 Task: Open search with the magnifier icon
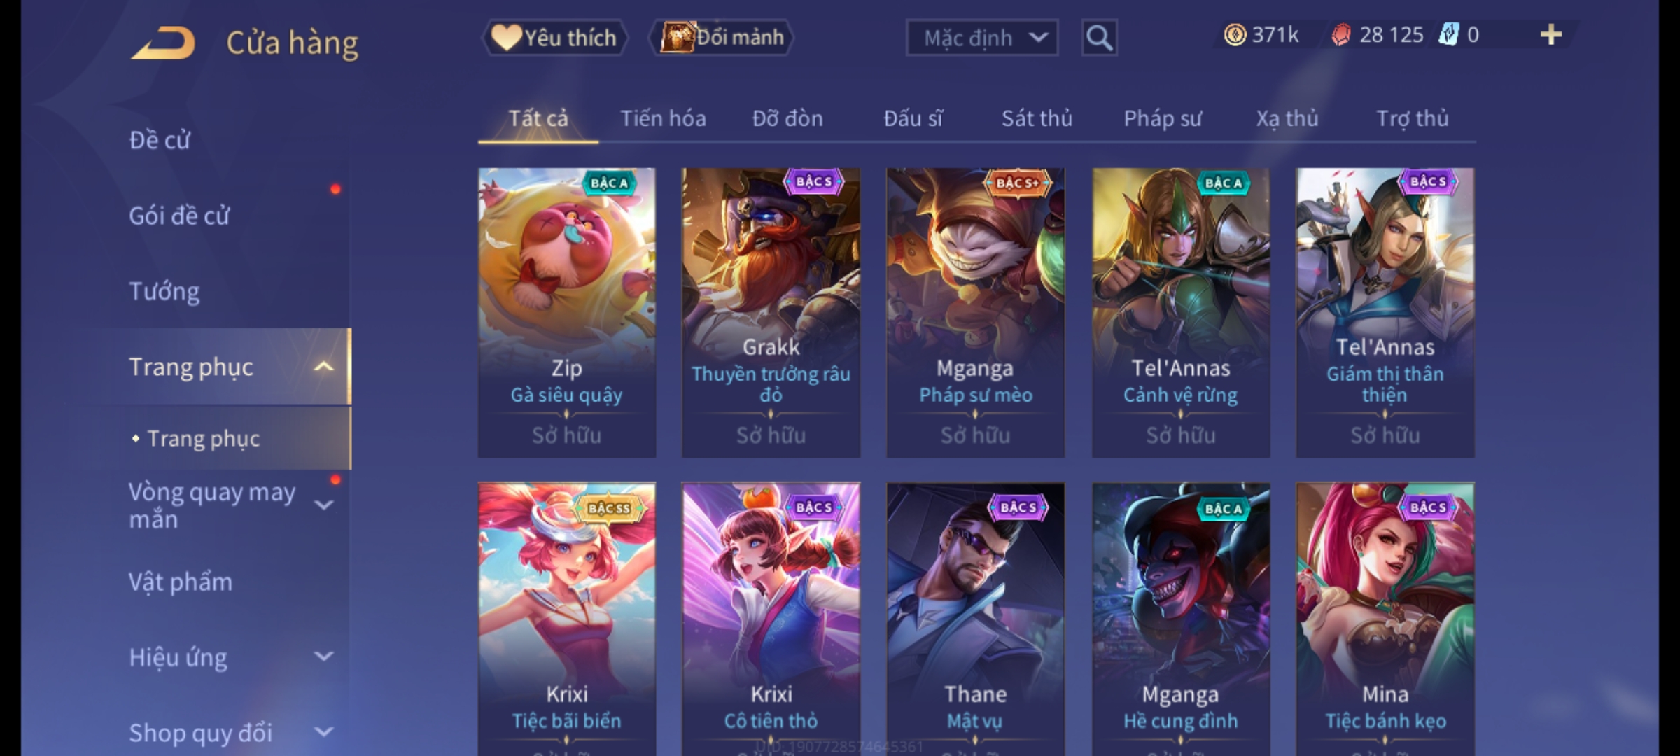pyautogui.click(x=1099, y=38)
